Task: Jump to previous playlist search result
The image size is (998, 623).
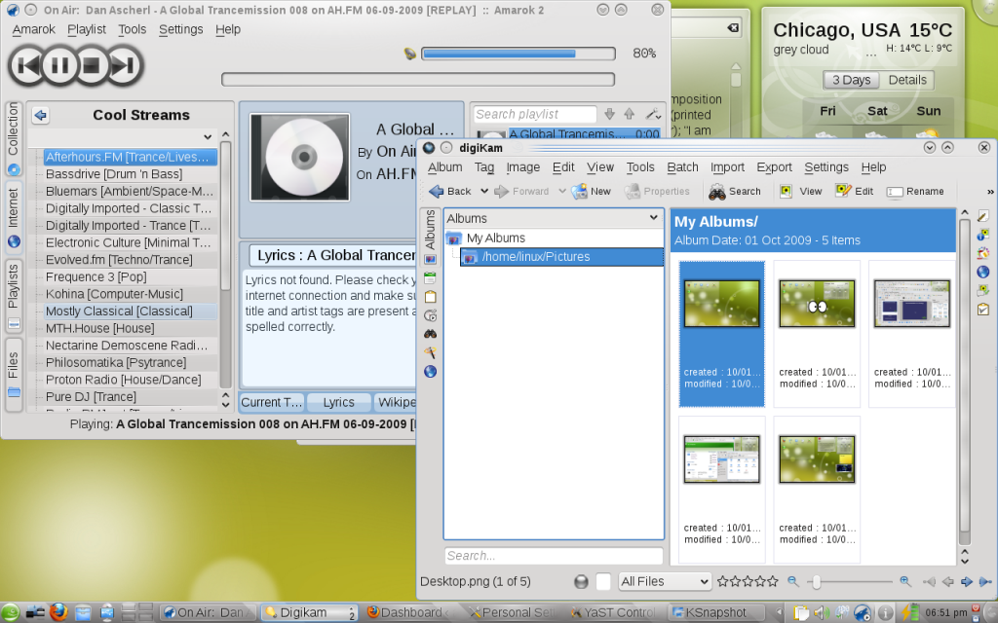Action: click(629, 115)
